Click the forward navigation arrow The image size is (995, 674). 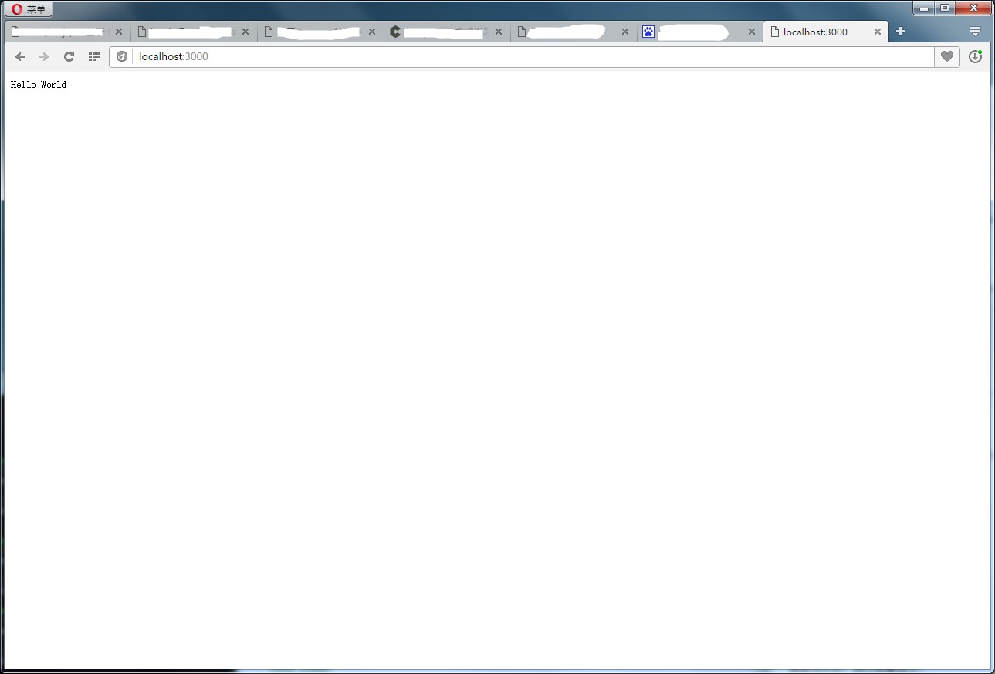[44, 56]
